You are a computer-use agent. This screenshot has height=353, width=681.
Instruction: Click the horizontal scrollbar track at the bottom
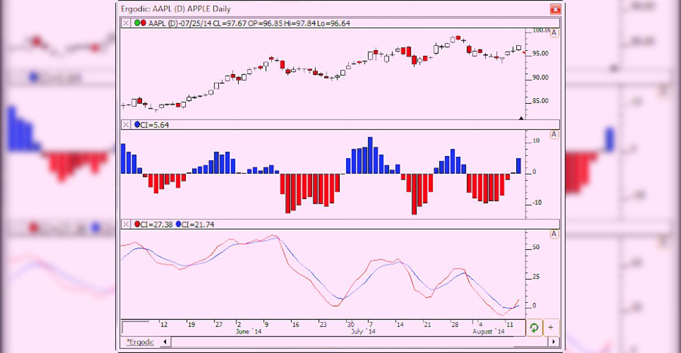pyautogui.click(x=350, y=341)
